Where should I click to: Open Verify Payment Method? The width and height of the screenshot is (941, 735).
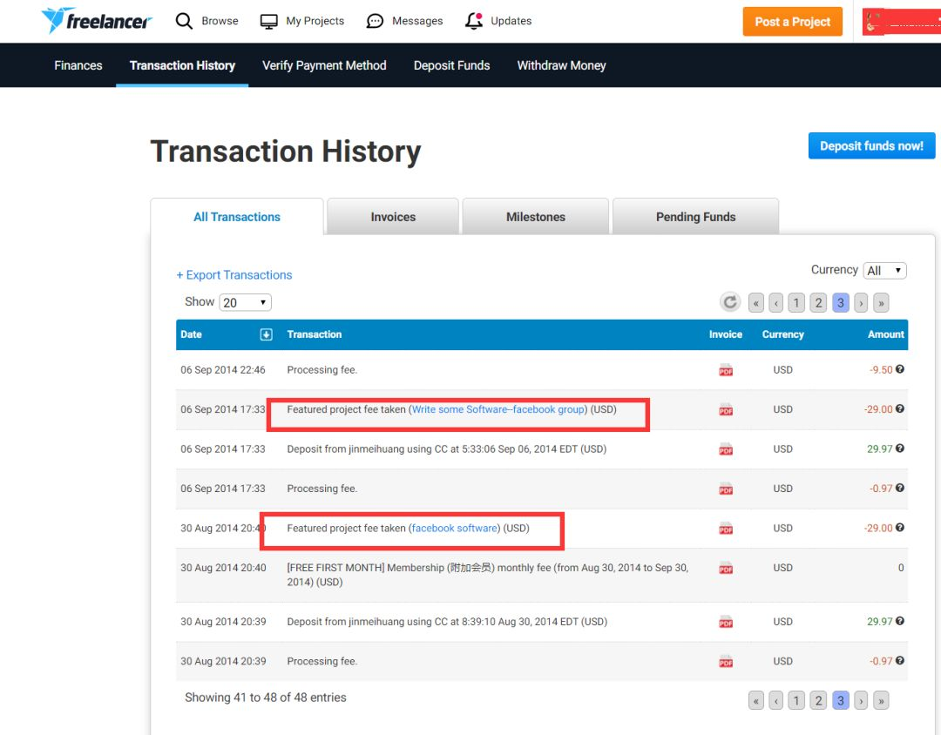click(x=324, y=65)
